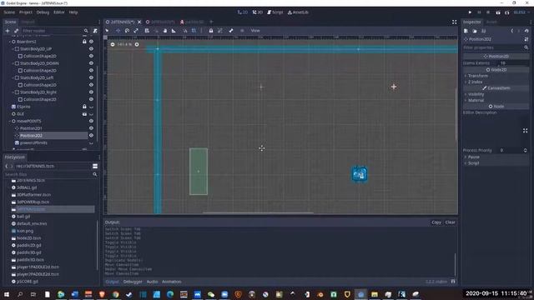Toggle visibility of StaticBody2D_Right node
This screenshot has height=300, width=534.
(91, 92)
